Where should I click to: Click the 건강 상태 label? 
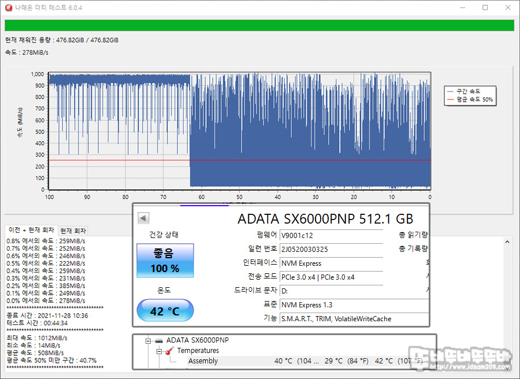pos(164,235)
